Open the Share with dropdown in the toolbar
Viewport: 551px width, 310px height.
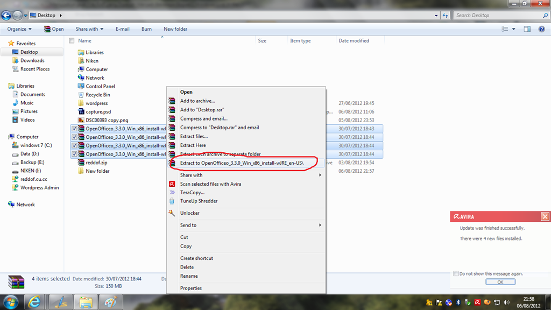[x=87, y=29]
